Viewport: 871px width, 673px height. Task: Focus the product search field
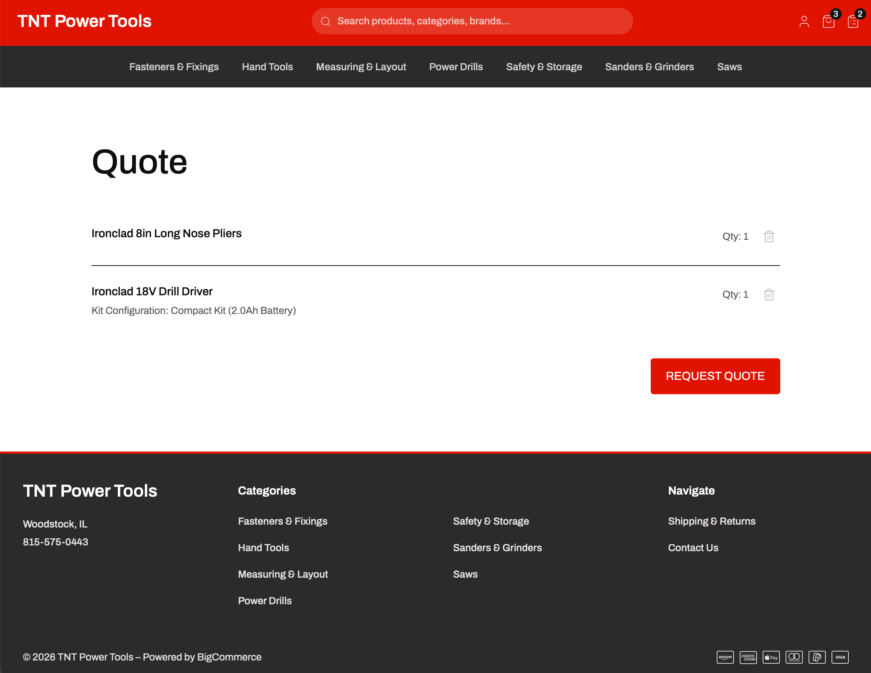click(472, 21)
